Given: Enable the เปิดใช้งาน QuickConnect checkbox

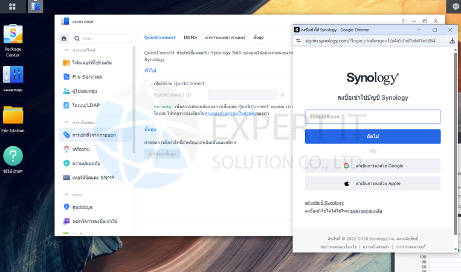Looking at the screenshot, I should [147, 83].
